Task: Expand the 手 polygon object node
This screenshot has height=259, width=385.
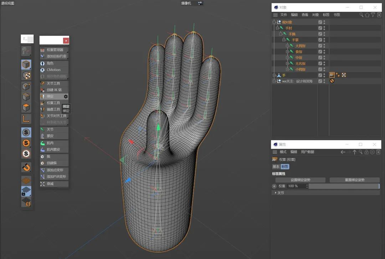Action: tap(274, 75)
